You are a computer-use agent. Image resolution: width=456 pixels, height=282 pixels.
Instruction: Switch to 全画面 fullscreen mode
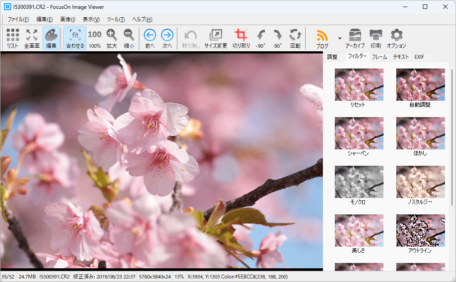(32, 38)
